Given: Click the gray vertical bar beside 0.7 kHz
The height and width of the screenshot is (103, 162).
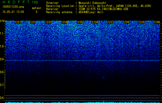Looking at the screenshot, I should click(5, 79).
